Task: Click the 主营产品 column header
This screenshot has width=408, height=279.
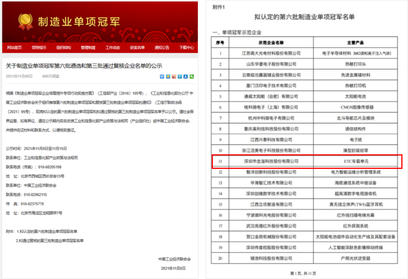Action: (355, 42)
